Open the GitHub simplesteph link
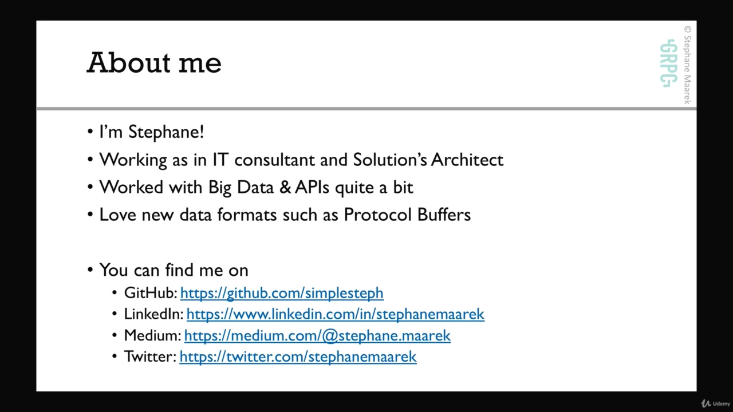This screenshot has height=412, width=733. click(282, 293)
